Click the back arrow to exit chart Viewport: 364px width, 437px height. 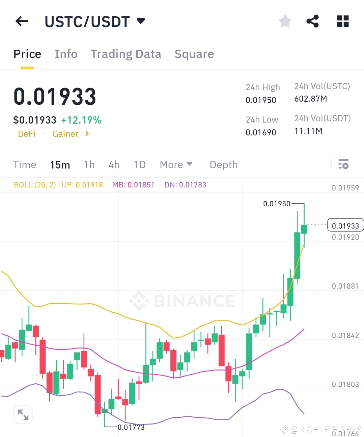tap(21, 21)
